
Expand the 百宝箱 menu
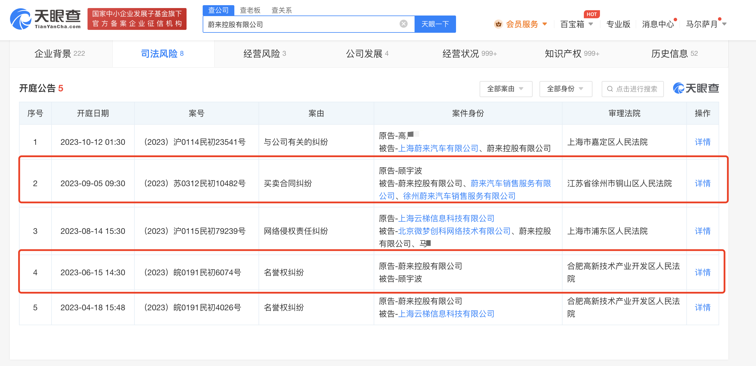tap(576, 24)
